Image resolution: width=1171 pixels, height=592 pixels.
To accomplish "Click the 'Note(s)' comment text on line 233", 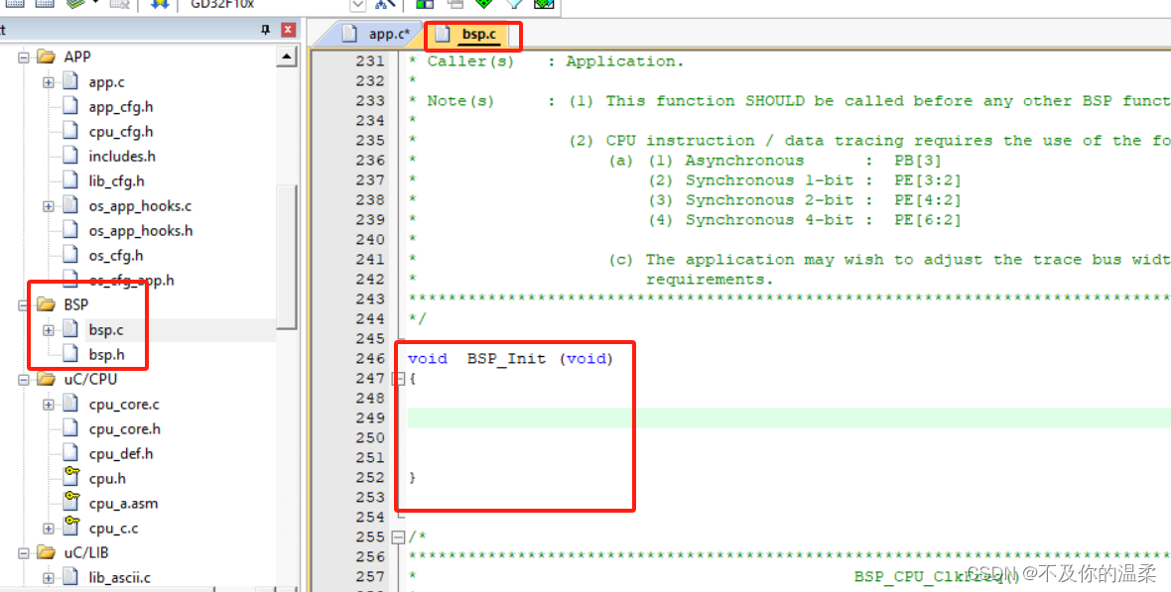I will 460,101.
